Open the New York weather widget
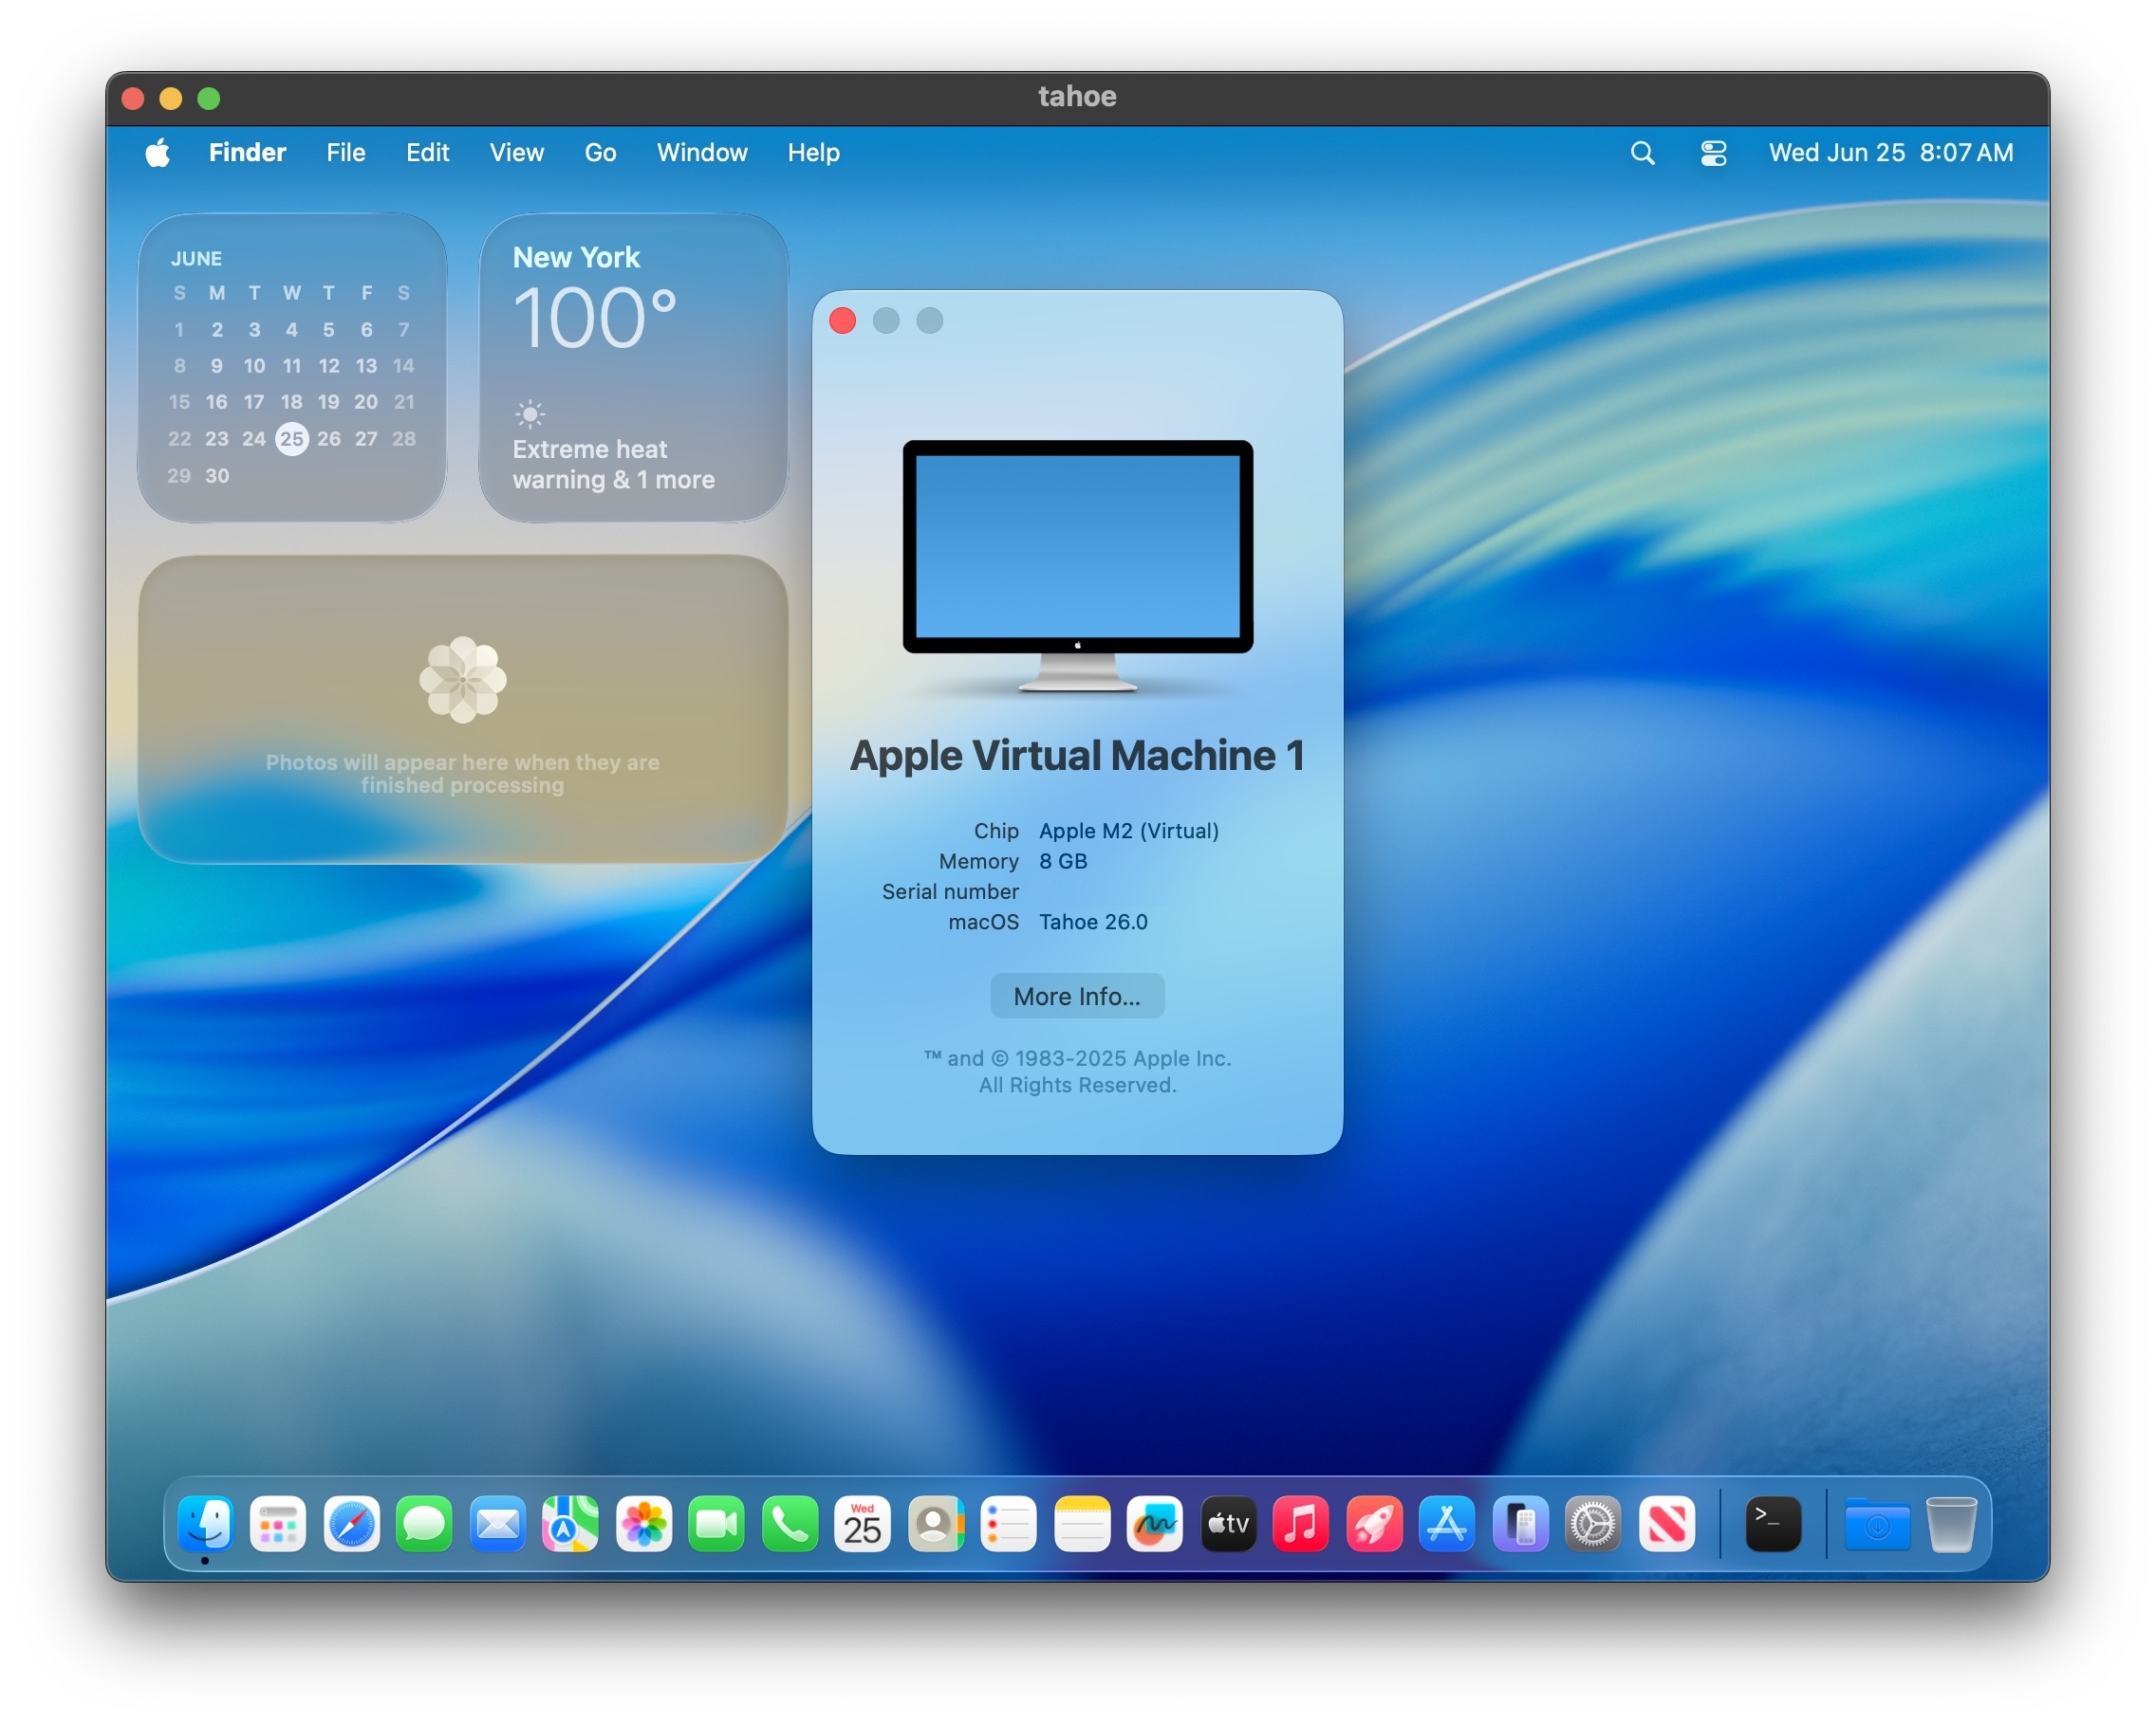Viewport: 2156px width, 1722px height. pos(634,367)
